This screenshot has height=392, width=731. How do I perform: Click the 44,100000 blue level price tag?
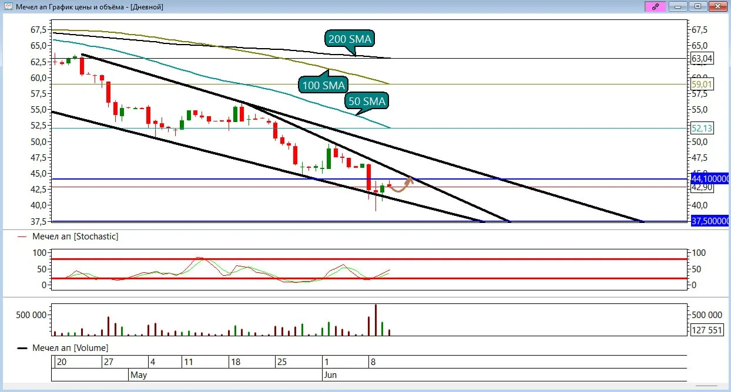710,178
